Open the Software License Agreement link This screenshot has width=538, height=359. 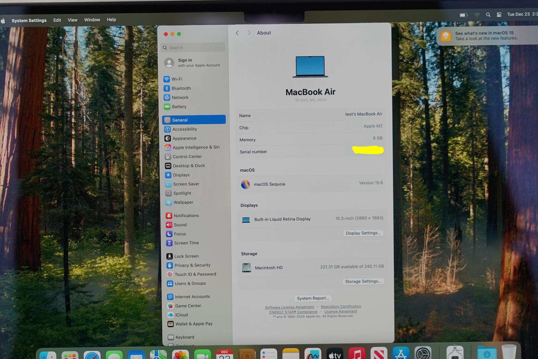(x=289, y=307)
